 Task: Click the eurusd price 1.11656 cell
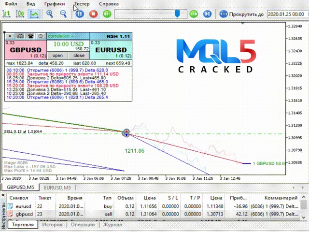point(148,206)
